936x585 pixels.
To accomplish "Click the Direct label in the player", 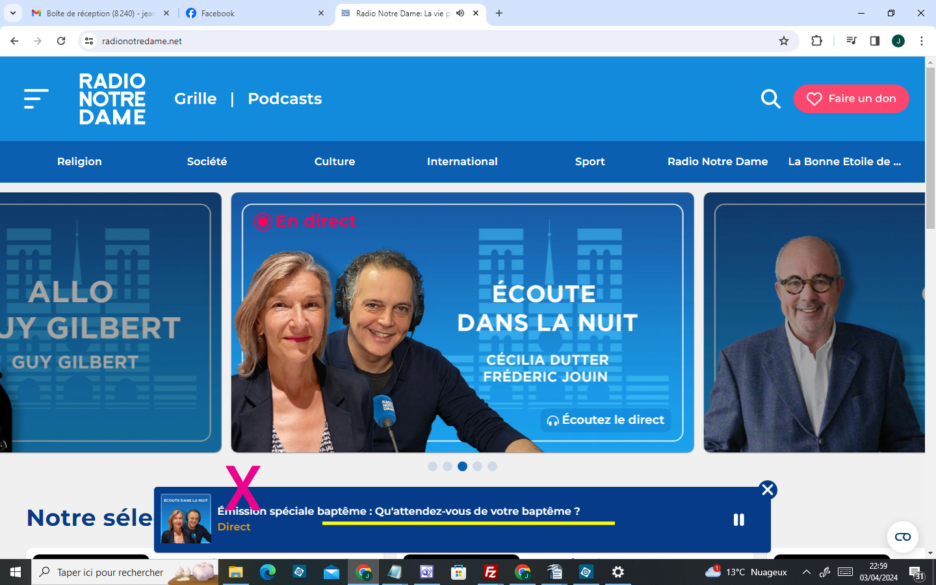I will (234, 526).
